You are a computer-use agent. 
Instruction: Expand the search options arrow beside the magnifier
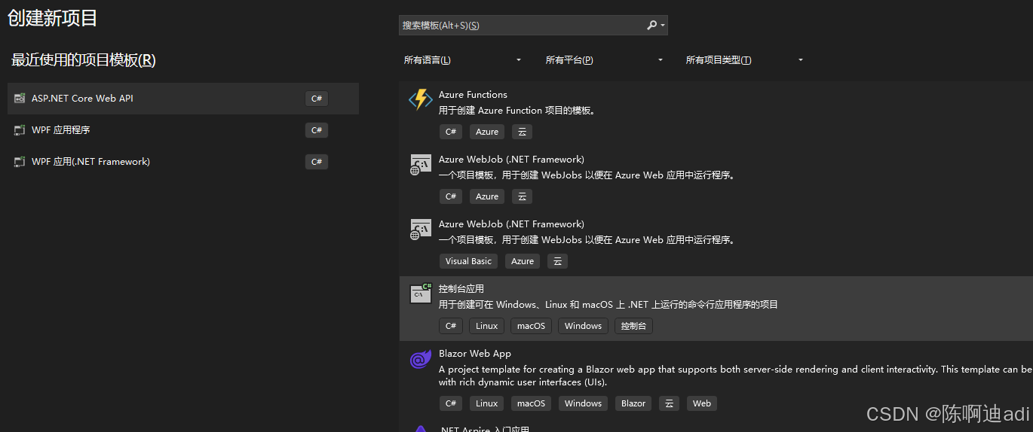(x=663, y=26)
